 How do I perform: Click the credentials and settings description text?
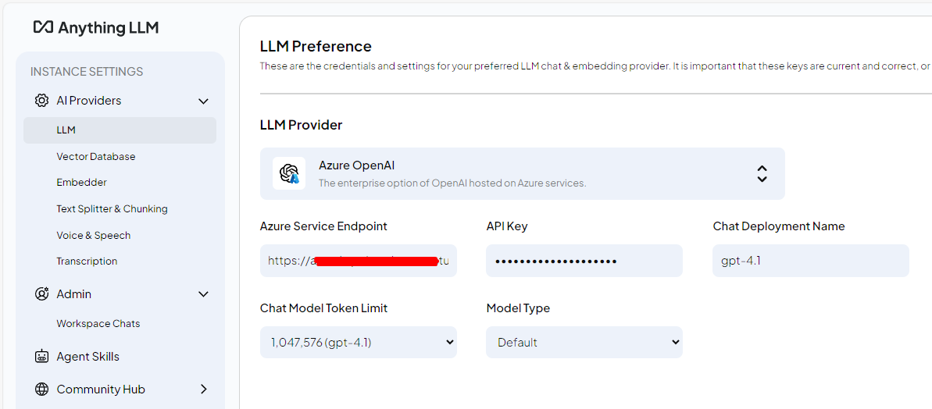click(595, 66)
